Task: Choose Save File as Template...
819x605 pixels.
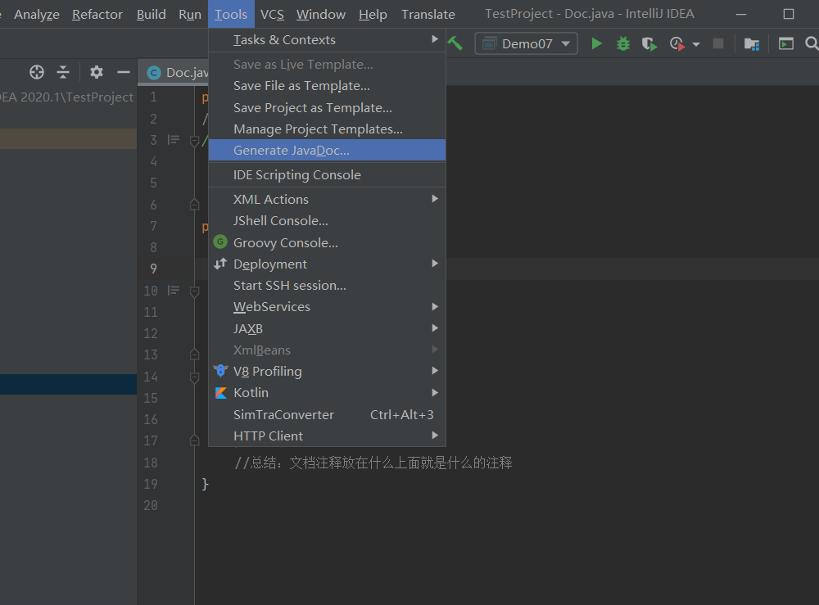Action: [x=327, y=86]
